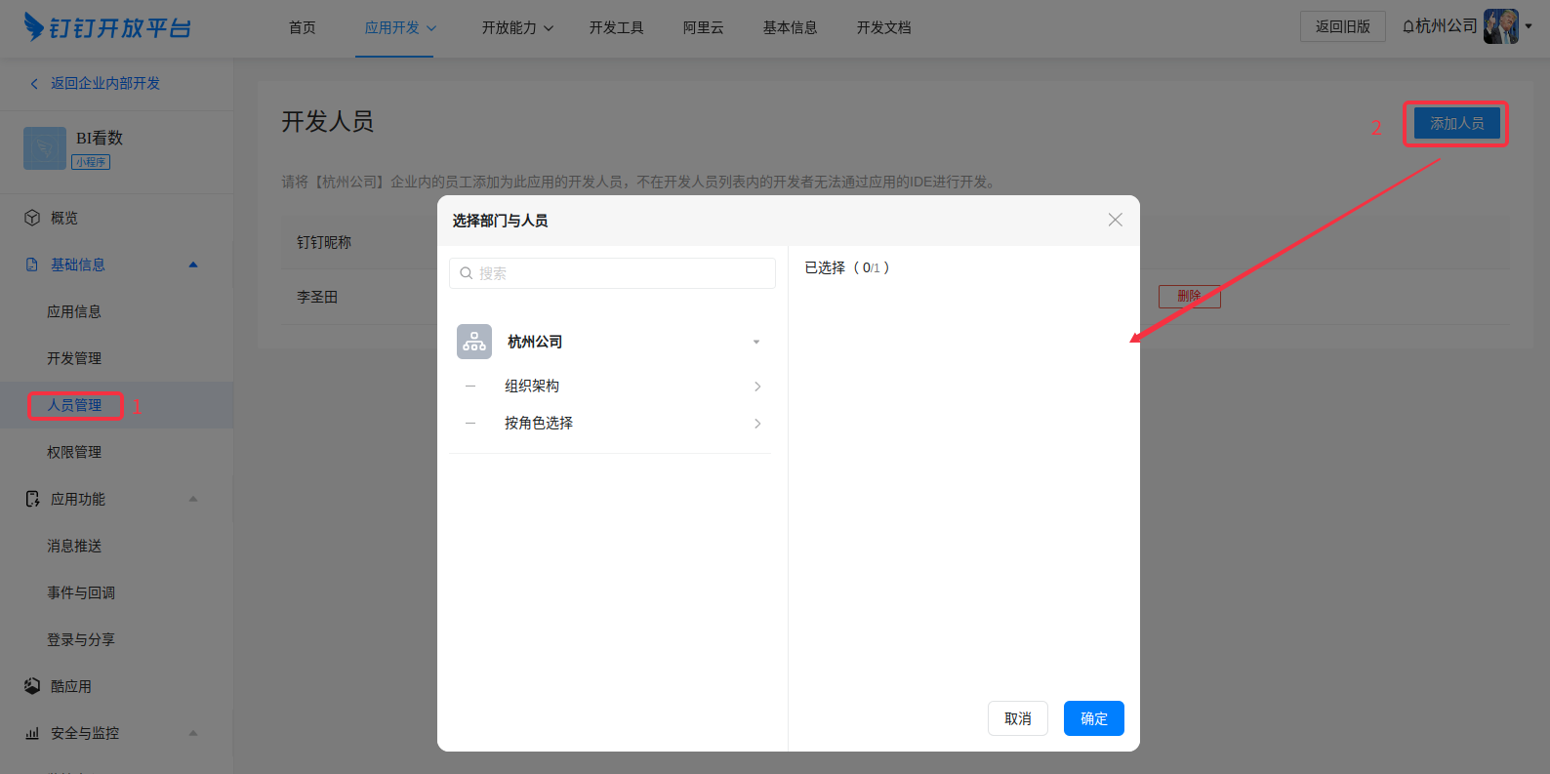Open the 开发文档 top menu item
Screen dimensions: 1550x774
click(x=883, y=27)
